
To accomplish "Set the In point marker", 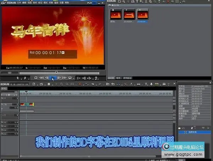I will pyautogui.click(x=17, y=78).
